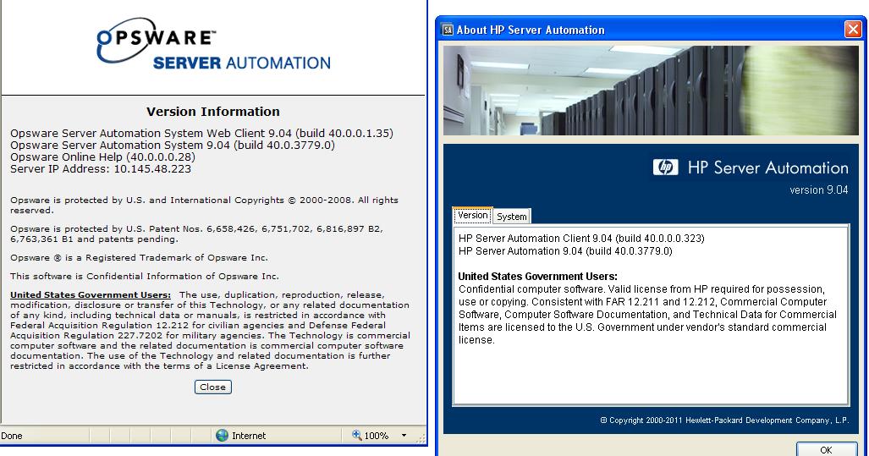The height and width of the screenshot is (456, 869).
Task: Click the underlined United States Government Users heading
Action: [91, 294]
